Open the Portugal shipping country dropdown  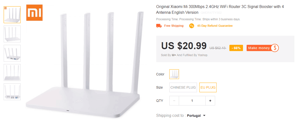196,115
